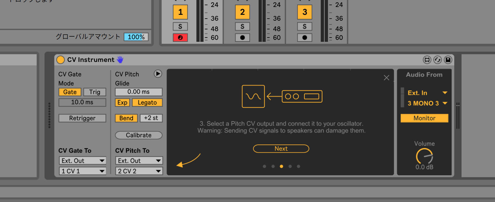This screenshot has height=202, width=495.
Task: Open CV Pitch To Ext. Out dropdown
Action: pos(139,161)
